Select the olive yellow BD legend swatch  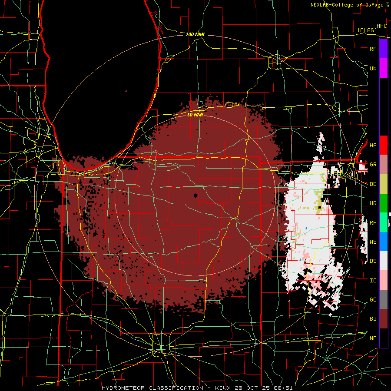(x=384, y=184)
